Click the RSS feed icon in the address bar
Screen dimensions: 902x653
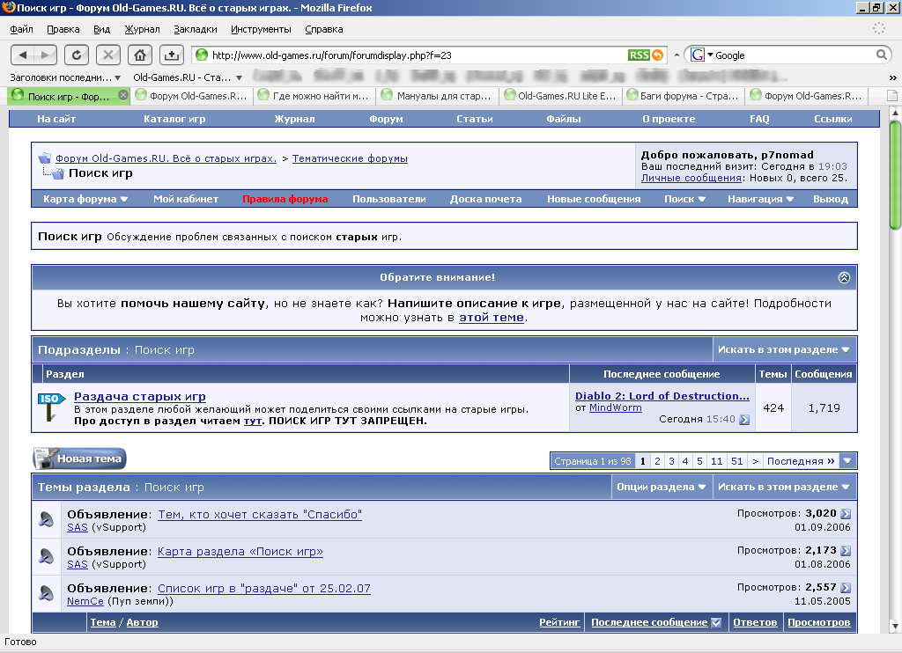(639, 55)
